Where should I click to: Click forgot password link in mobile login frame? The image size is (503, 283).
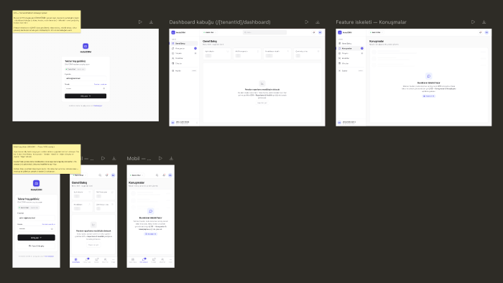coord(49,224)
